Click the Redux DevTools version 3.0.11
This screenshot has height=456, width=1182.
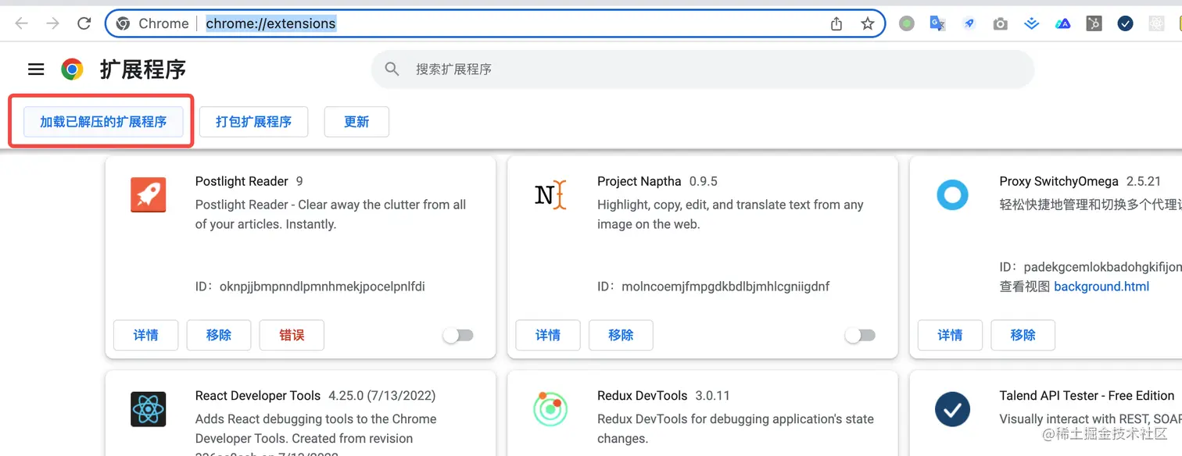tap(712, 395)
